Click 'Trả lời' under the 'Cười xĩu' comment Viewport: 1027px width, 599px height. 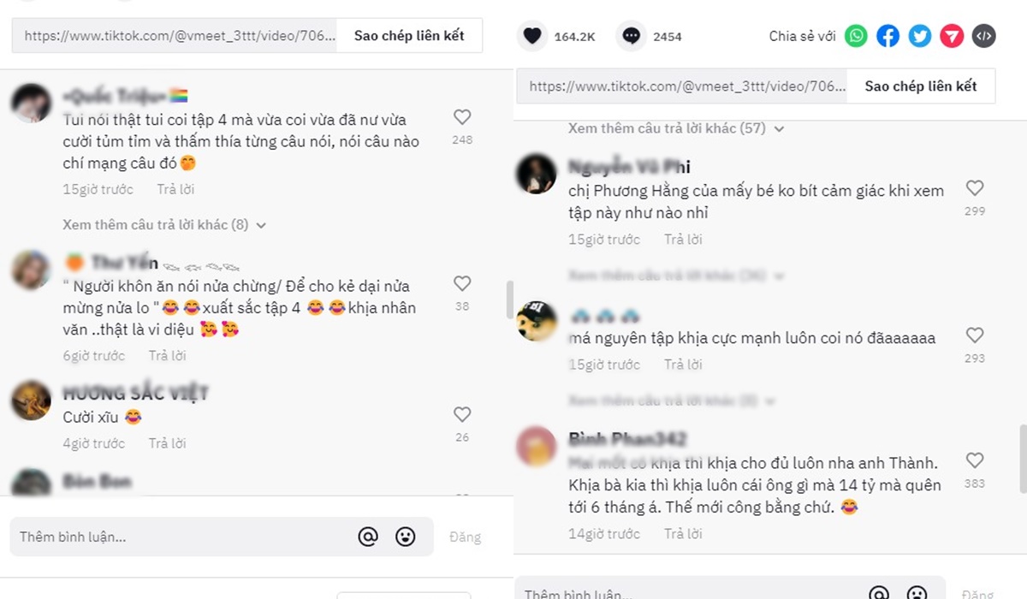tap(167, 443)
